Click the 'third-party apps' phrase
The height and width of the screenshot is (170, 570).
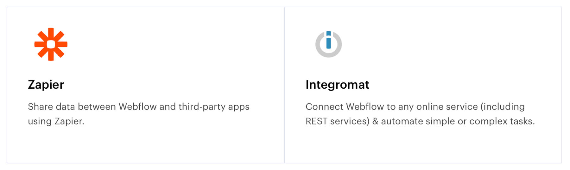coord(214,107)
